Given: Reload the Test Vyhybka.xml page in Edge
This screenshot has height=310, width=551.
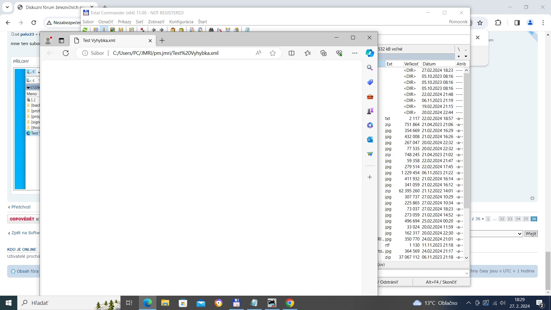Looking at the screenshot, I should click(66, 53).
